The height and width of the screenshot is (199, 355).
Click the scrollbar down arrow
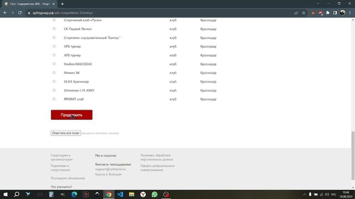[x=353, y=187]
